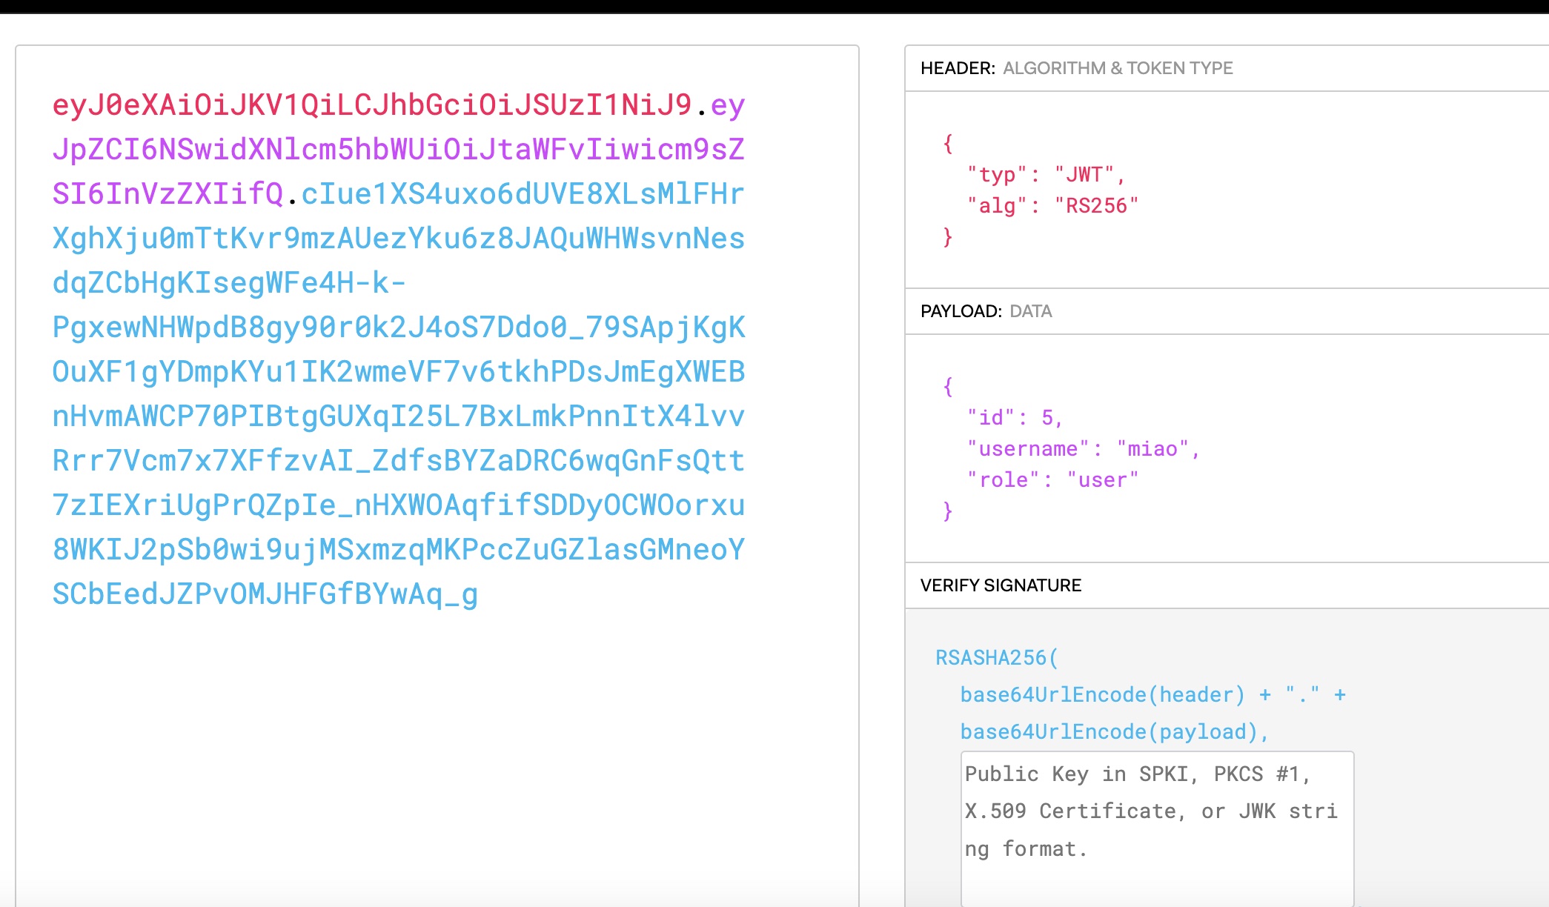Click the "role": "user" payload line
Viewport: 1549px width, 907px height.
coord(1052,480)
